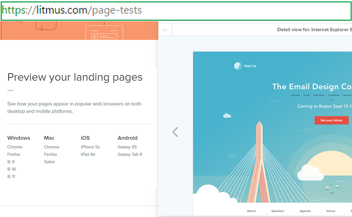
Task: Select IE 10 in the Windows list
Action: coord(12,169)
